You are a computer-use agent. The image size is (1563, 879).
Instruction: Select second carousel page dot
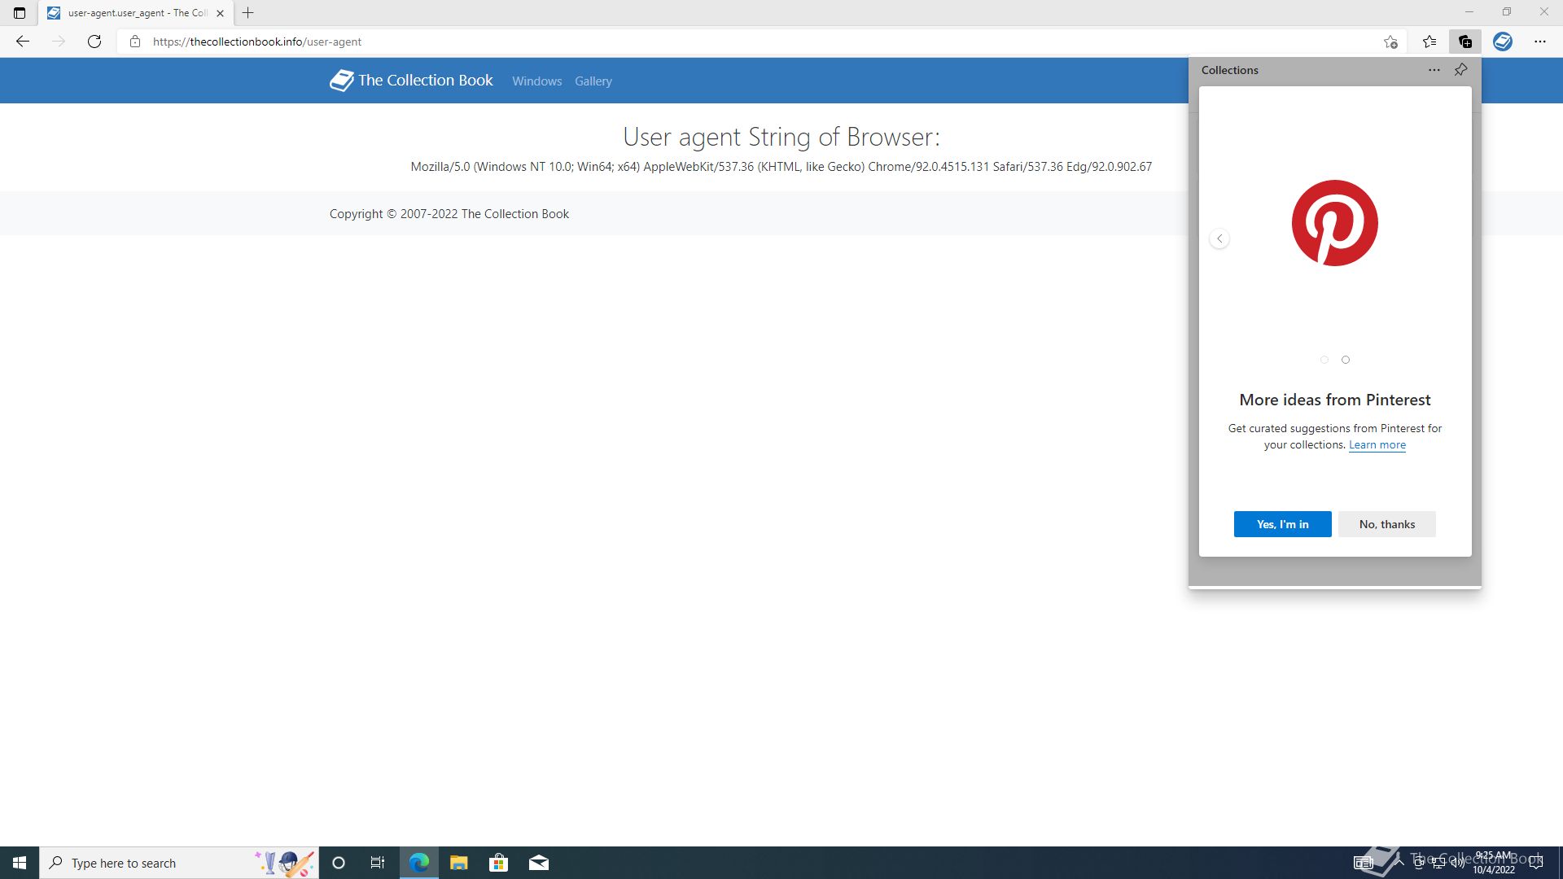click(1346, 360)
